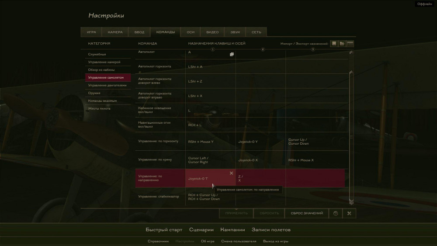The image size is (437, 246).
Task: Open Кампании from the main menu
Action: pos(232,230)
